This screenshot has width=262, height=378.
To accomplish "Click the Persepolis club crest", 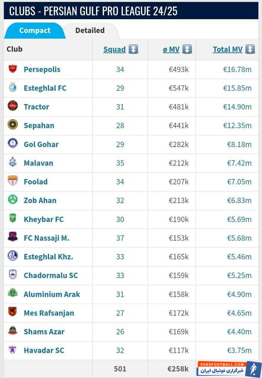I will coord(12,70).
